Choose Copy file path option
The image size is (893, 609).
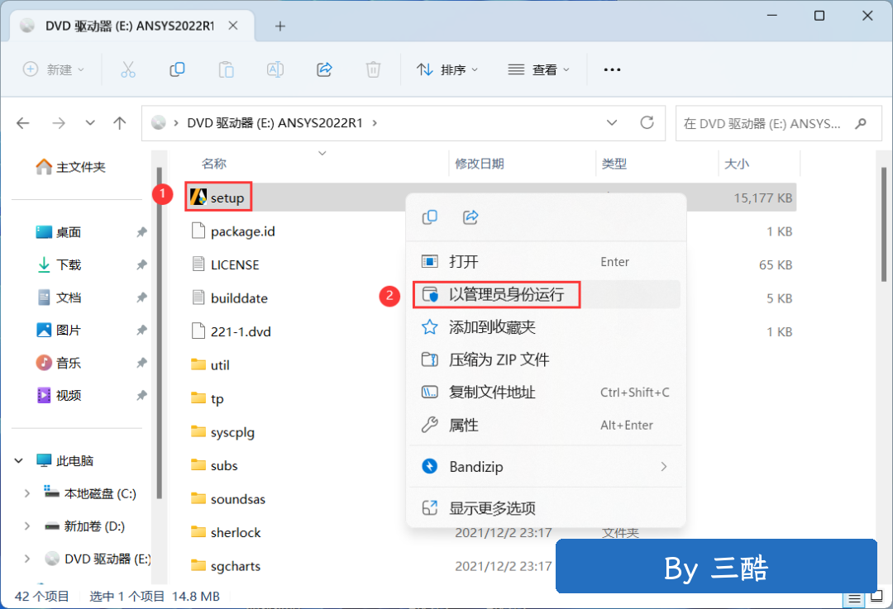546,393
